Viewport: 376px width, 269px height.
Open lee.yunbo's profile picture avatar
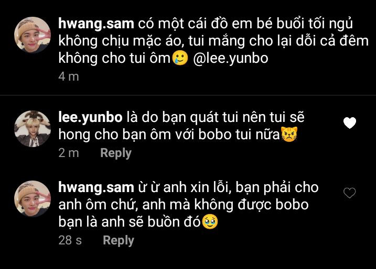click(33, 129)
